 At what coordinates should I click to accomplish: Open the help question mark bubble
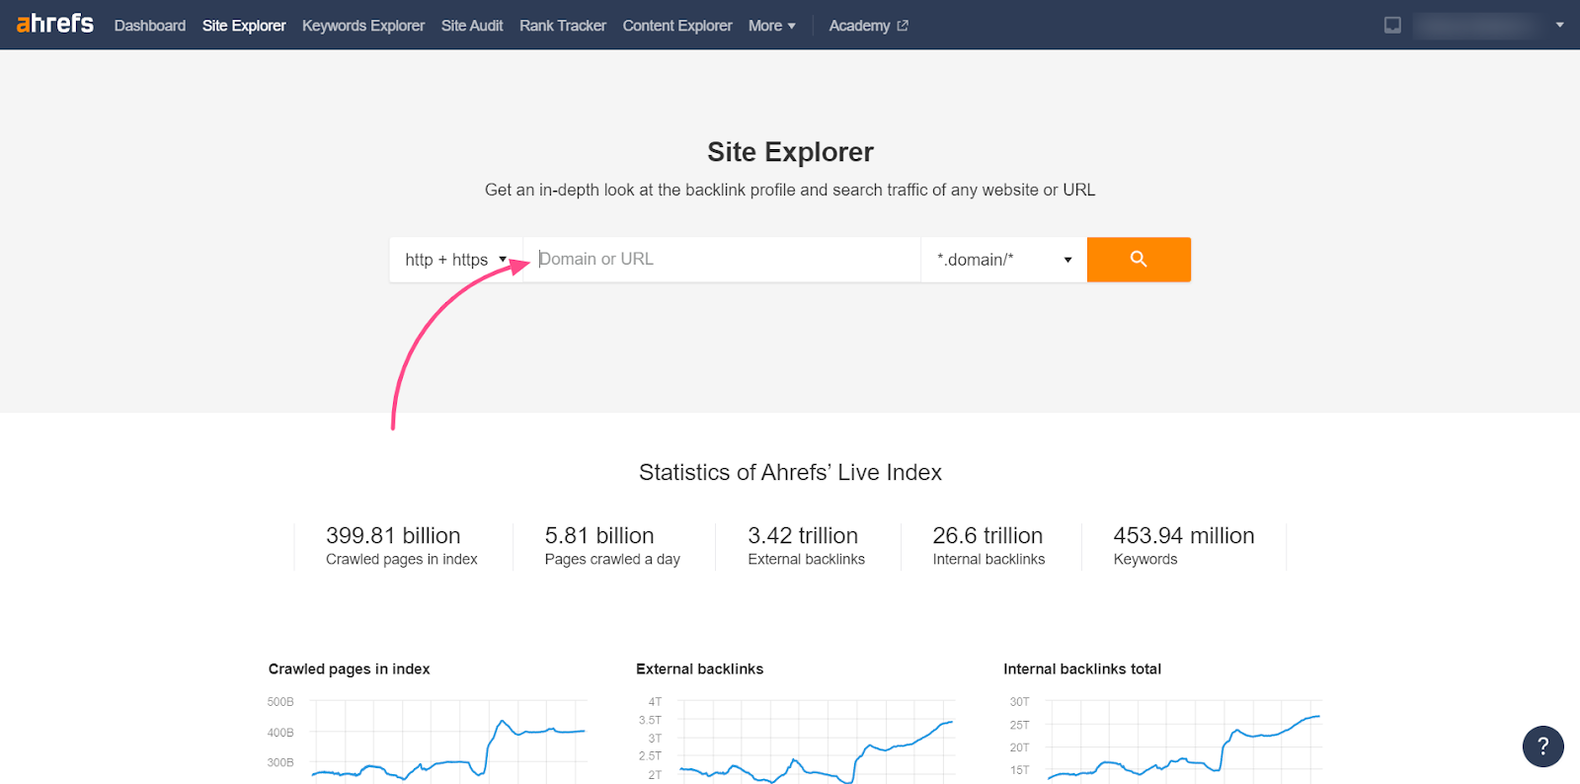[x=1542, y=746]
